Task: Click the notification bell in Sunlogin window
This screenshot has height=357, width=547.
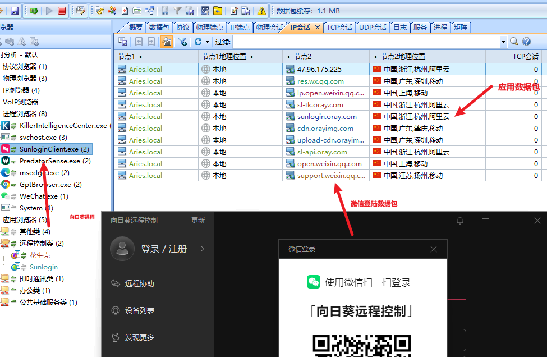Action: coord(460,221)
